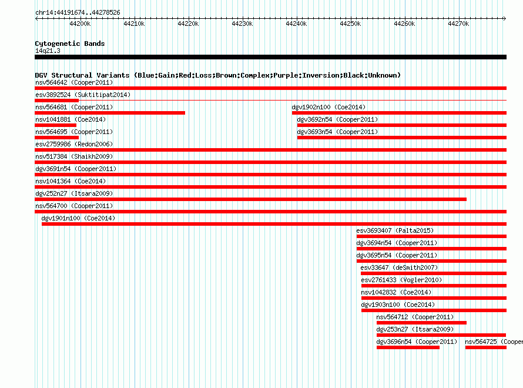Select variant esv33647 (deSmith2007)
The image size is (523, 388).
399,267
